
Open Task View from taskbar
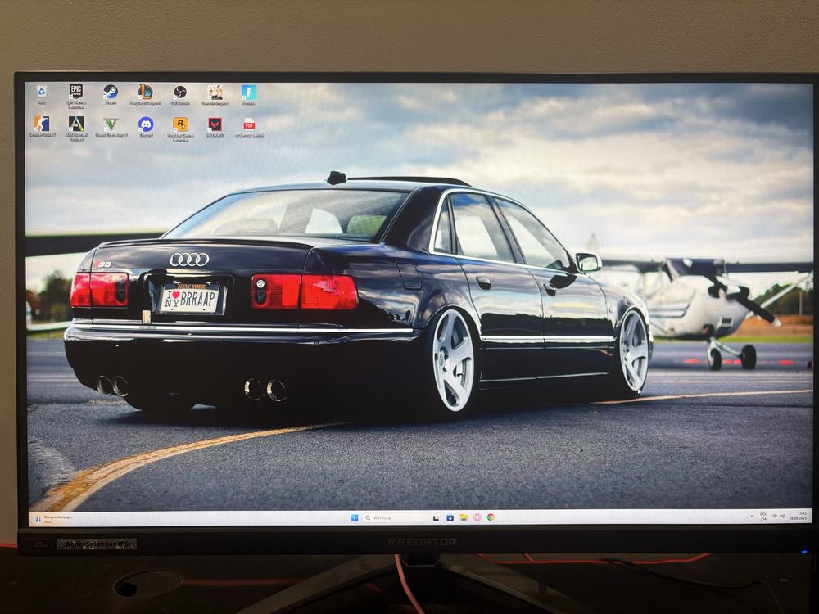pyautogui.click(x=436, y=517)
